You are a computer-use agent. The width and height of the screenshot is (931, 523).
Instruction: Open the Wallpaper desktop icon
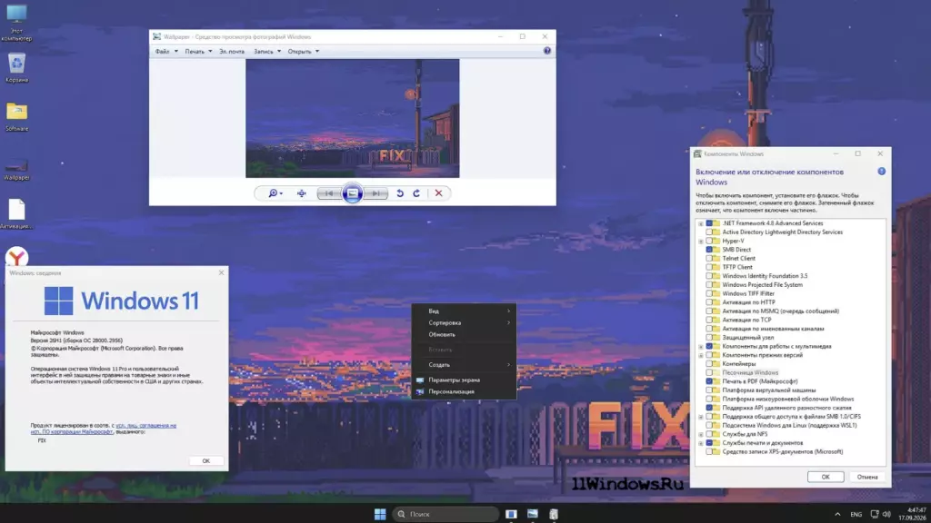pyautogui.click(x=16, y=169)
